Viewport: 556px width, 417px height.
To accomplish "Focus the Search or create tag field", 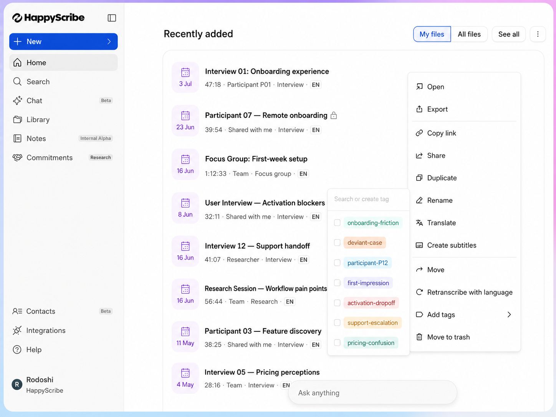I will pos(369,199).
